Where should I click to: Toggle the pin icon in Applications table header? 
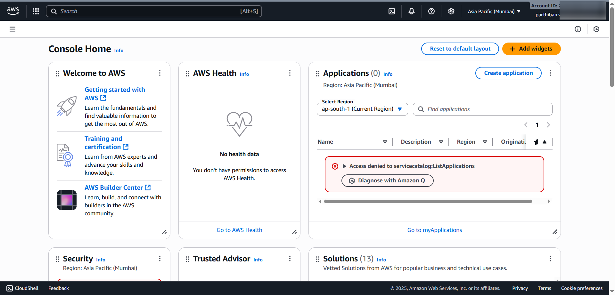pyautogui.click(x=536, y=142)
